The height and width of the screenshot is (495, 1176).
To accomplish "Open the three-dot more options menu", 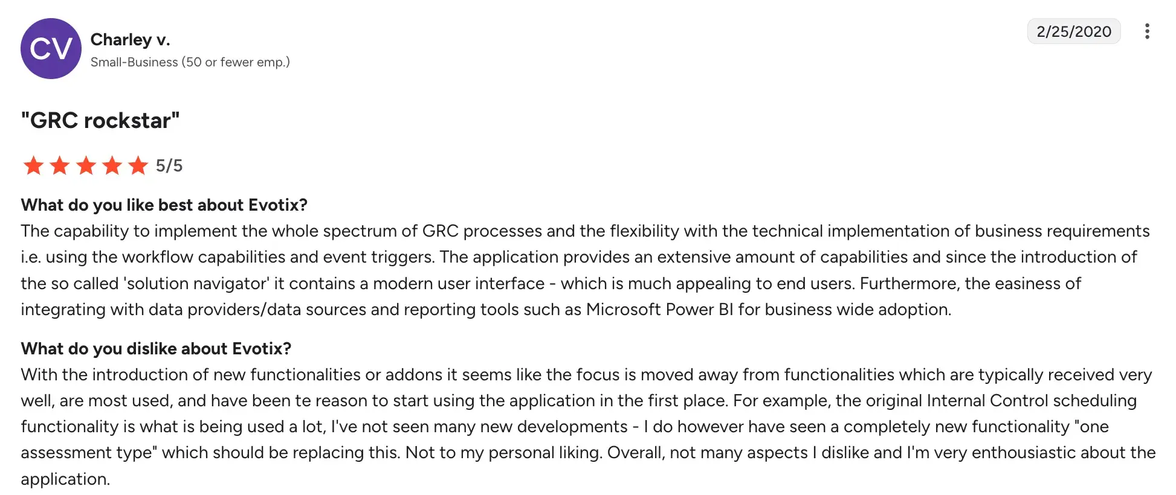I will [x=1146, y=31].
